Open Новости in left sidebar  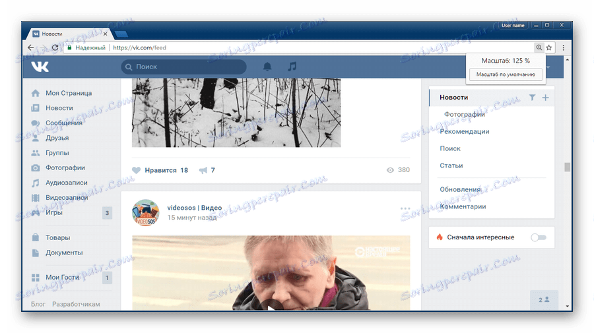pyautogui.click(x=59, y=108)
